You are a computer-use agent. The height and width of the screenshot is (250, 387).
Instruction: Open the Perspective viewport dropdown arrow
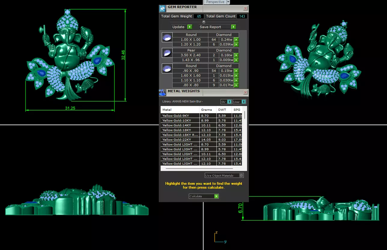coord(228,2)
